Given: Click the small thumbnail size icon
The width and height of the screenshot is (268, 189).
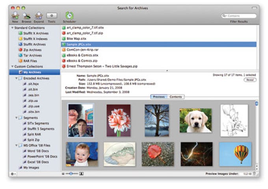Looking at the screenshot, I should (x=63, y=174).
